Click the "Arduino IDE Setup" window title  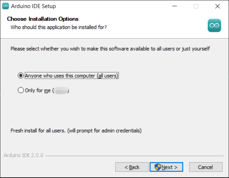click(x=33, y=6)
